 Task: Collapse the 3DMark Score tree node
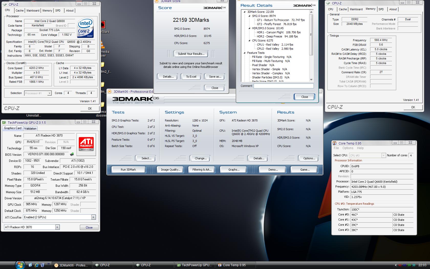[x=245, y=12]
